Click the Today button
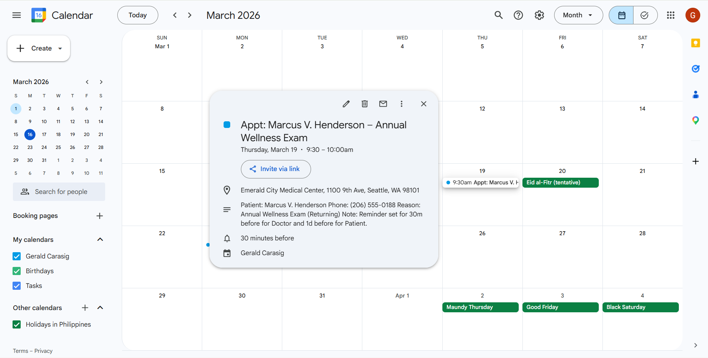Screen dimensions: 708x358 tap(138, 15)
